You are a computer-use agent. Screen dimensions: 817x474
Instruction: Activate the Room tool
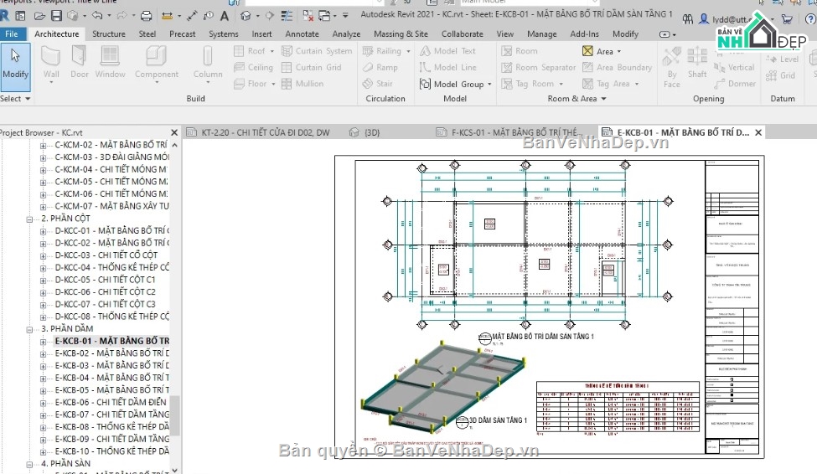(519, 51)
